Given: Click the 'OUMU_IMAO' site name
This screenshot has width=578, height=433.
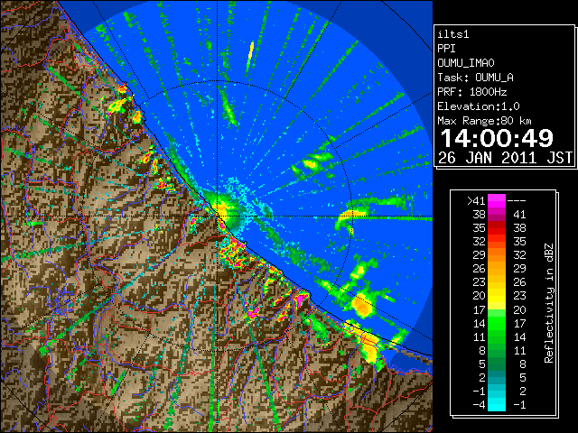Looking at the screenshot, I should [x=466, y=63].
